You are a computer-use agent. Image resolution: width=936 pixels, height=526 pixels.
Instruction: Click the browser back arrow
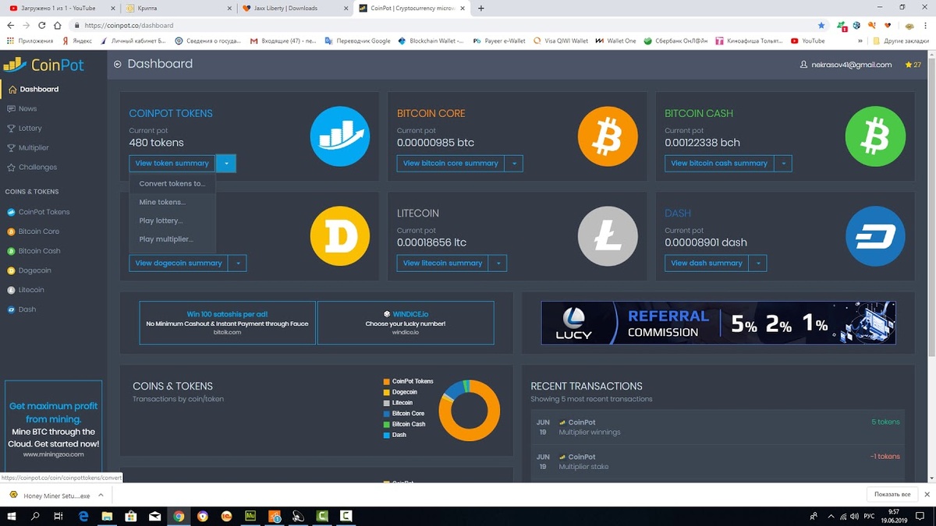10,25
